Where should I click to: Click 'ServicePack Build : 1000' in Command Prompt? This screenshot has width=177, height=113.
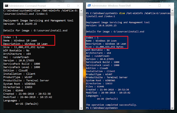point(22,64)
